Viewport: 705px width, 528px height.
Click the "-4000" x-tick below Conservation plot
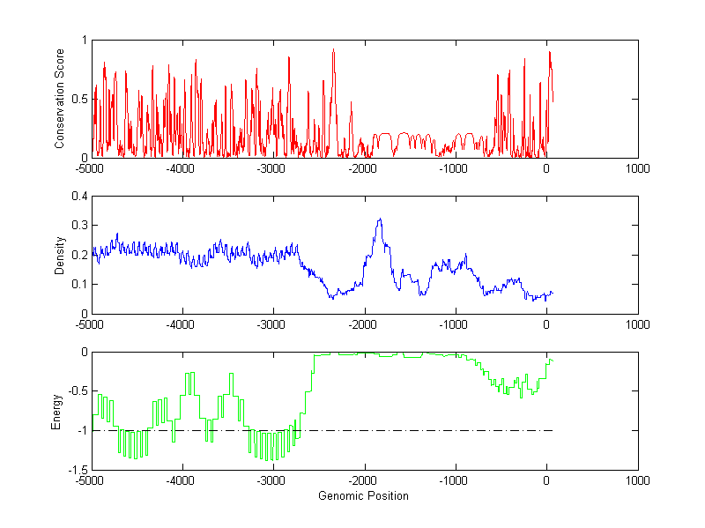182,168
